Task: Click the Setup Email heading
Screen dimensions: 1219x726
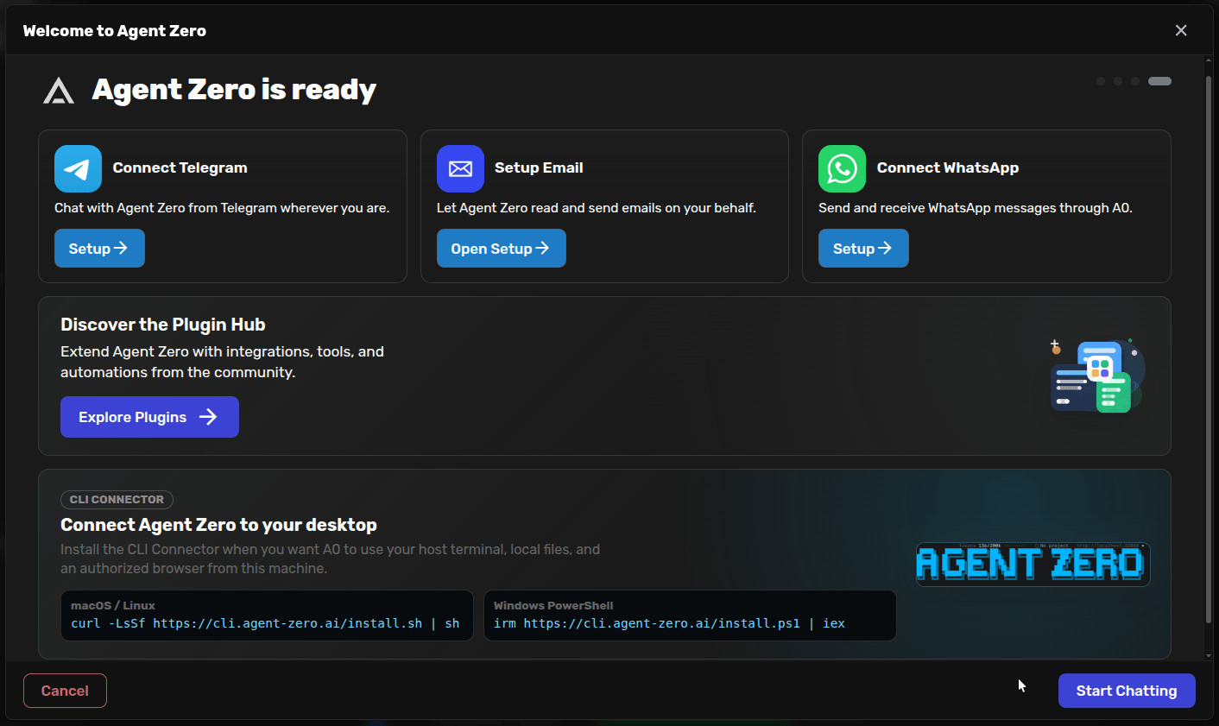Action: pyautogui.click(x=539, y=168)
